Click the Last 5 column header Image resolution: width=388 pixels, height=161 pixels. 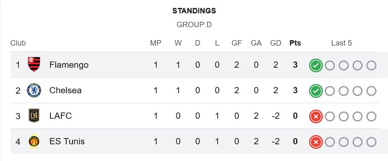point(341,43)
